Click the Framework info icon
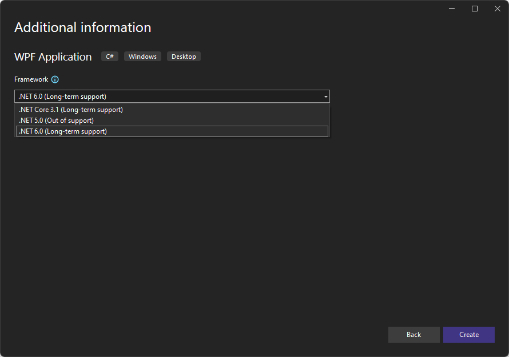 tap(54, 79)
